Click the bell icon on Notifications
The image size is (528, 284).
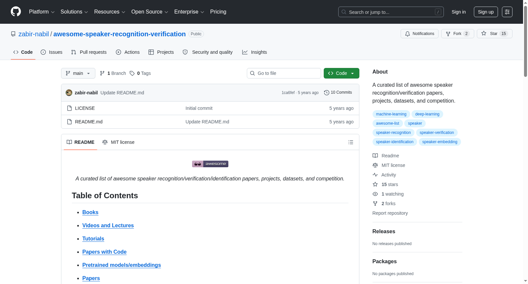(408, 34)
